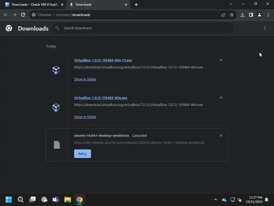Click the Chrome icon on the taskbar

79,200
